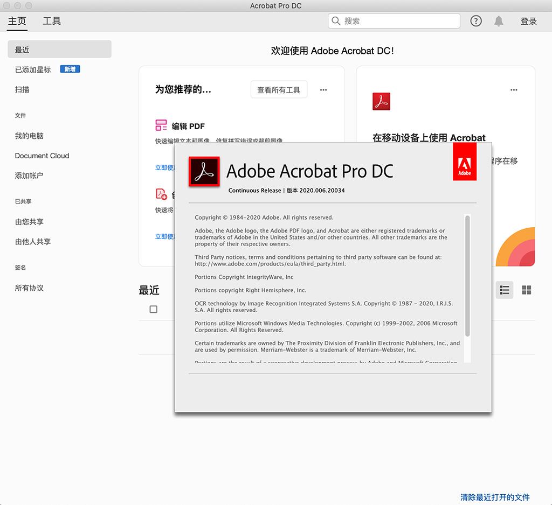552x505 pixels.
Task: Click the Acrobat logo in About dialog
Action: [204, 172]
